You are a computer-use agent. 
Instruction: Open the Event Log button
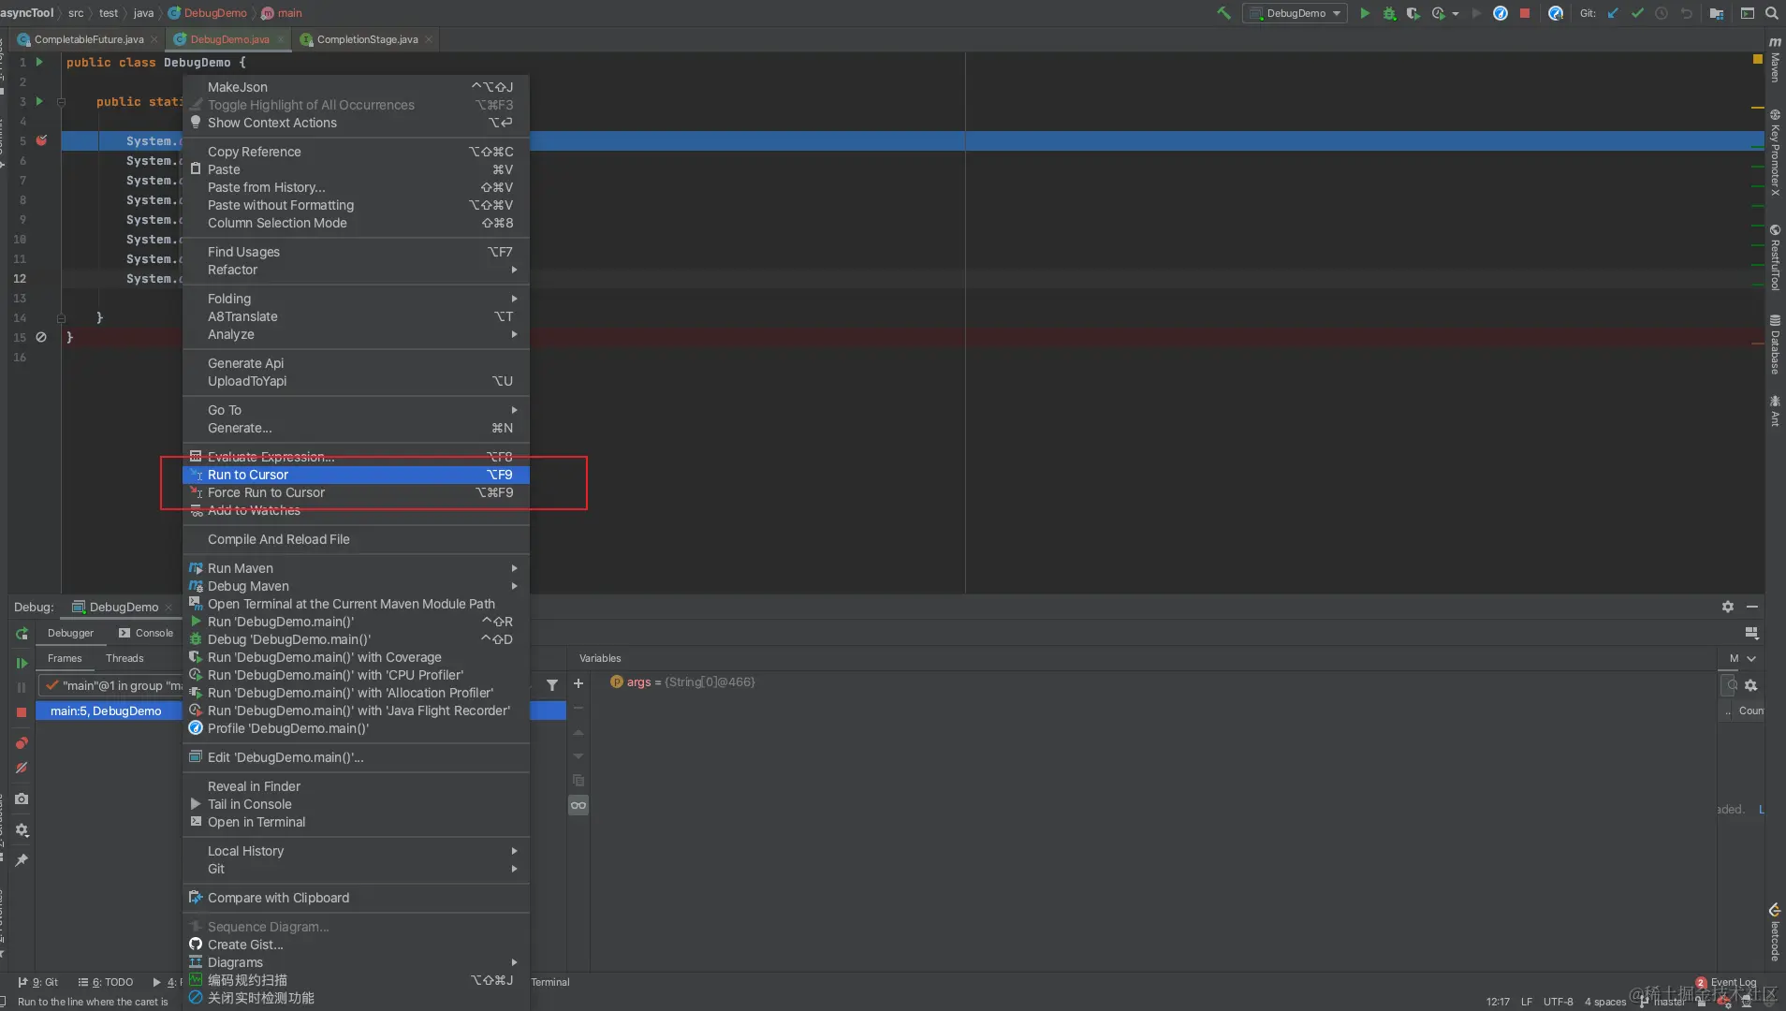[x=1726, y=982]
